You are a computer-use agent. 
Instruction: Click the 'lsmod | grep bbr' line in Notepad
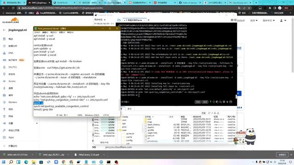(43, 110)
